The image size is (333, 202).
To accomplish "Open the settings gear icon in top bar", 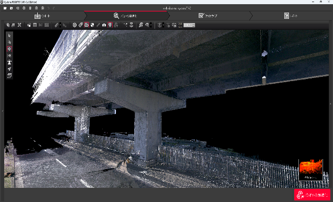I will coord(24,8).
